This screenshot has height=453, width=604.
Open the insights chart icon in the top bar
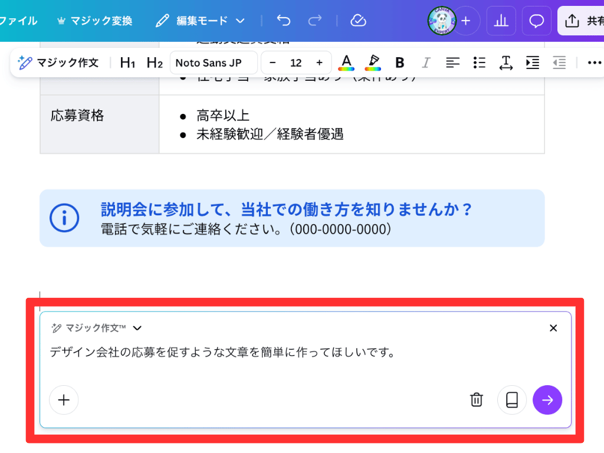(501, 21)
